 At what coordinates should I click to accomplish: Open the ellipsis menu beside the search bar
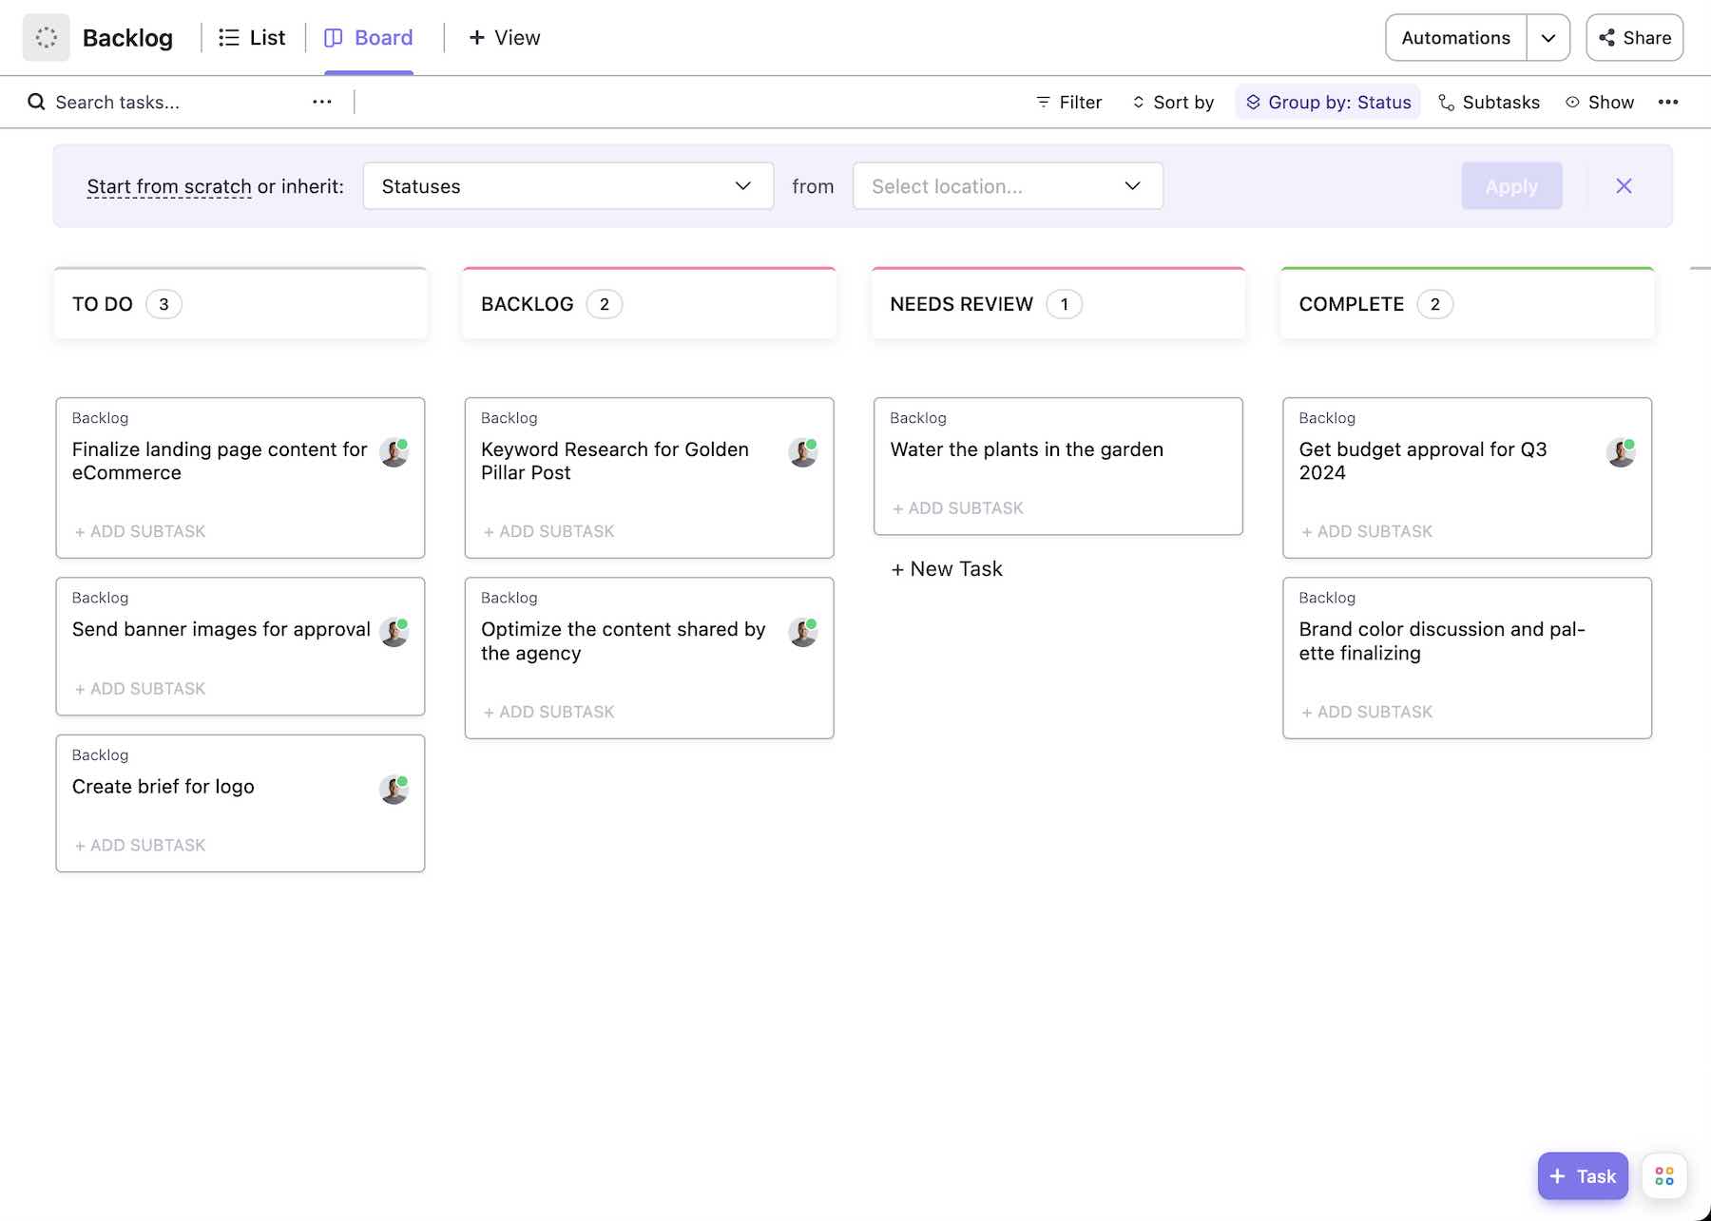tap(321, 102)
